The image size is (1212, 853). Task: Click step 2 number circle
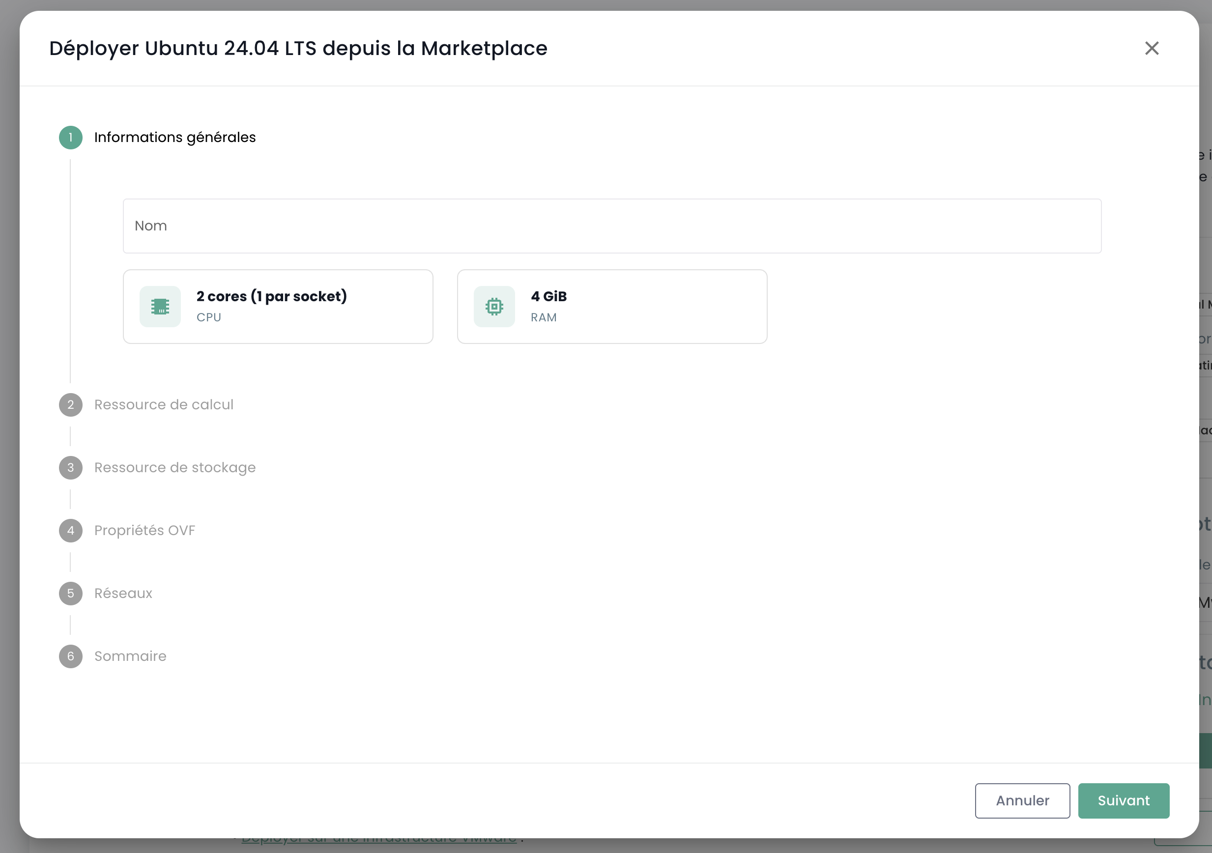coord(71,405)
